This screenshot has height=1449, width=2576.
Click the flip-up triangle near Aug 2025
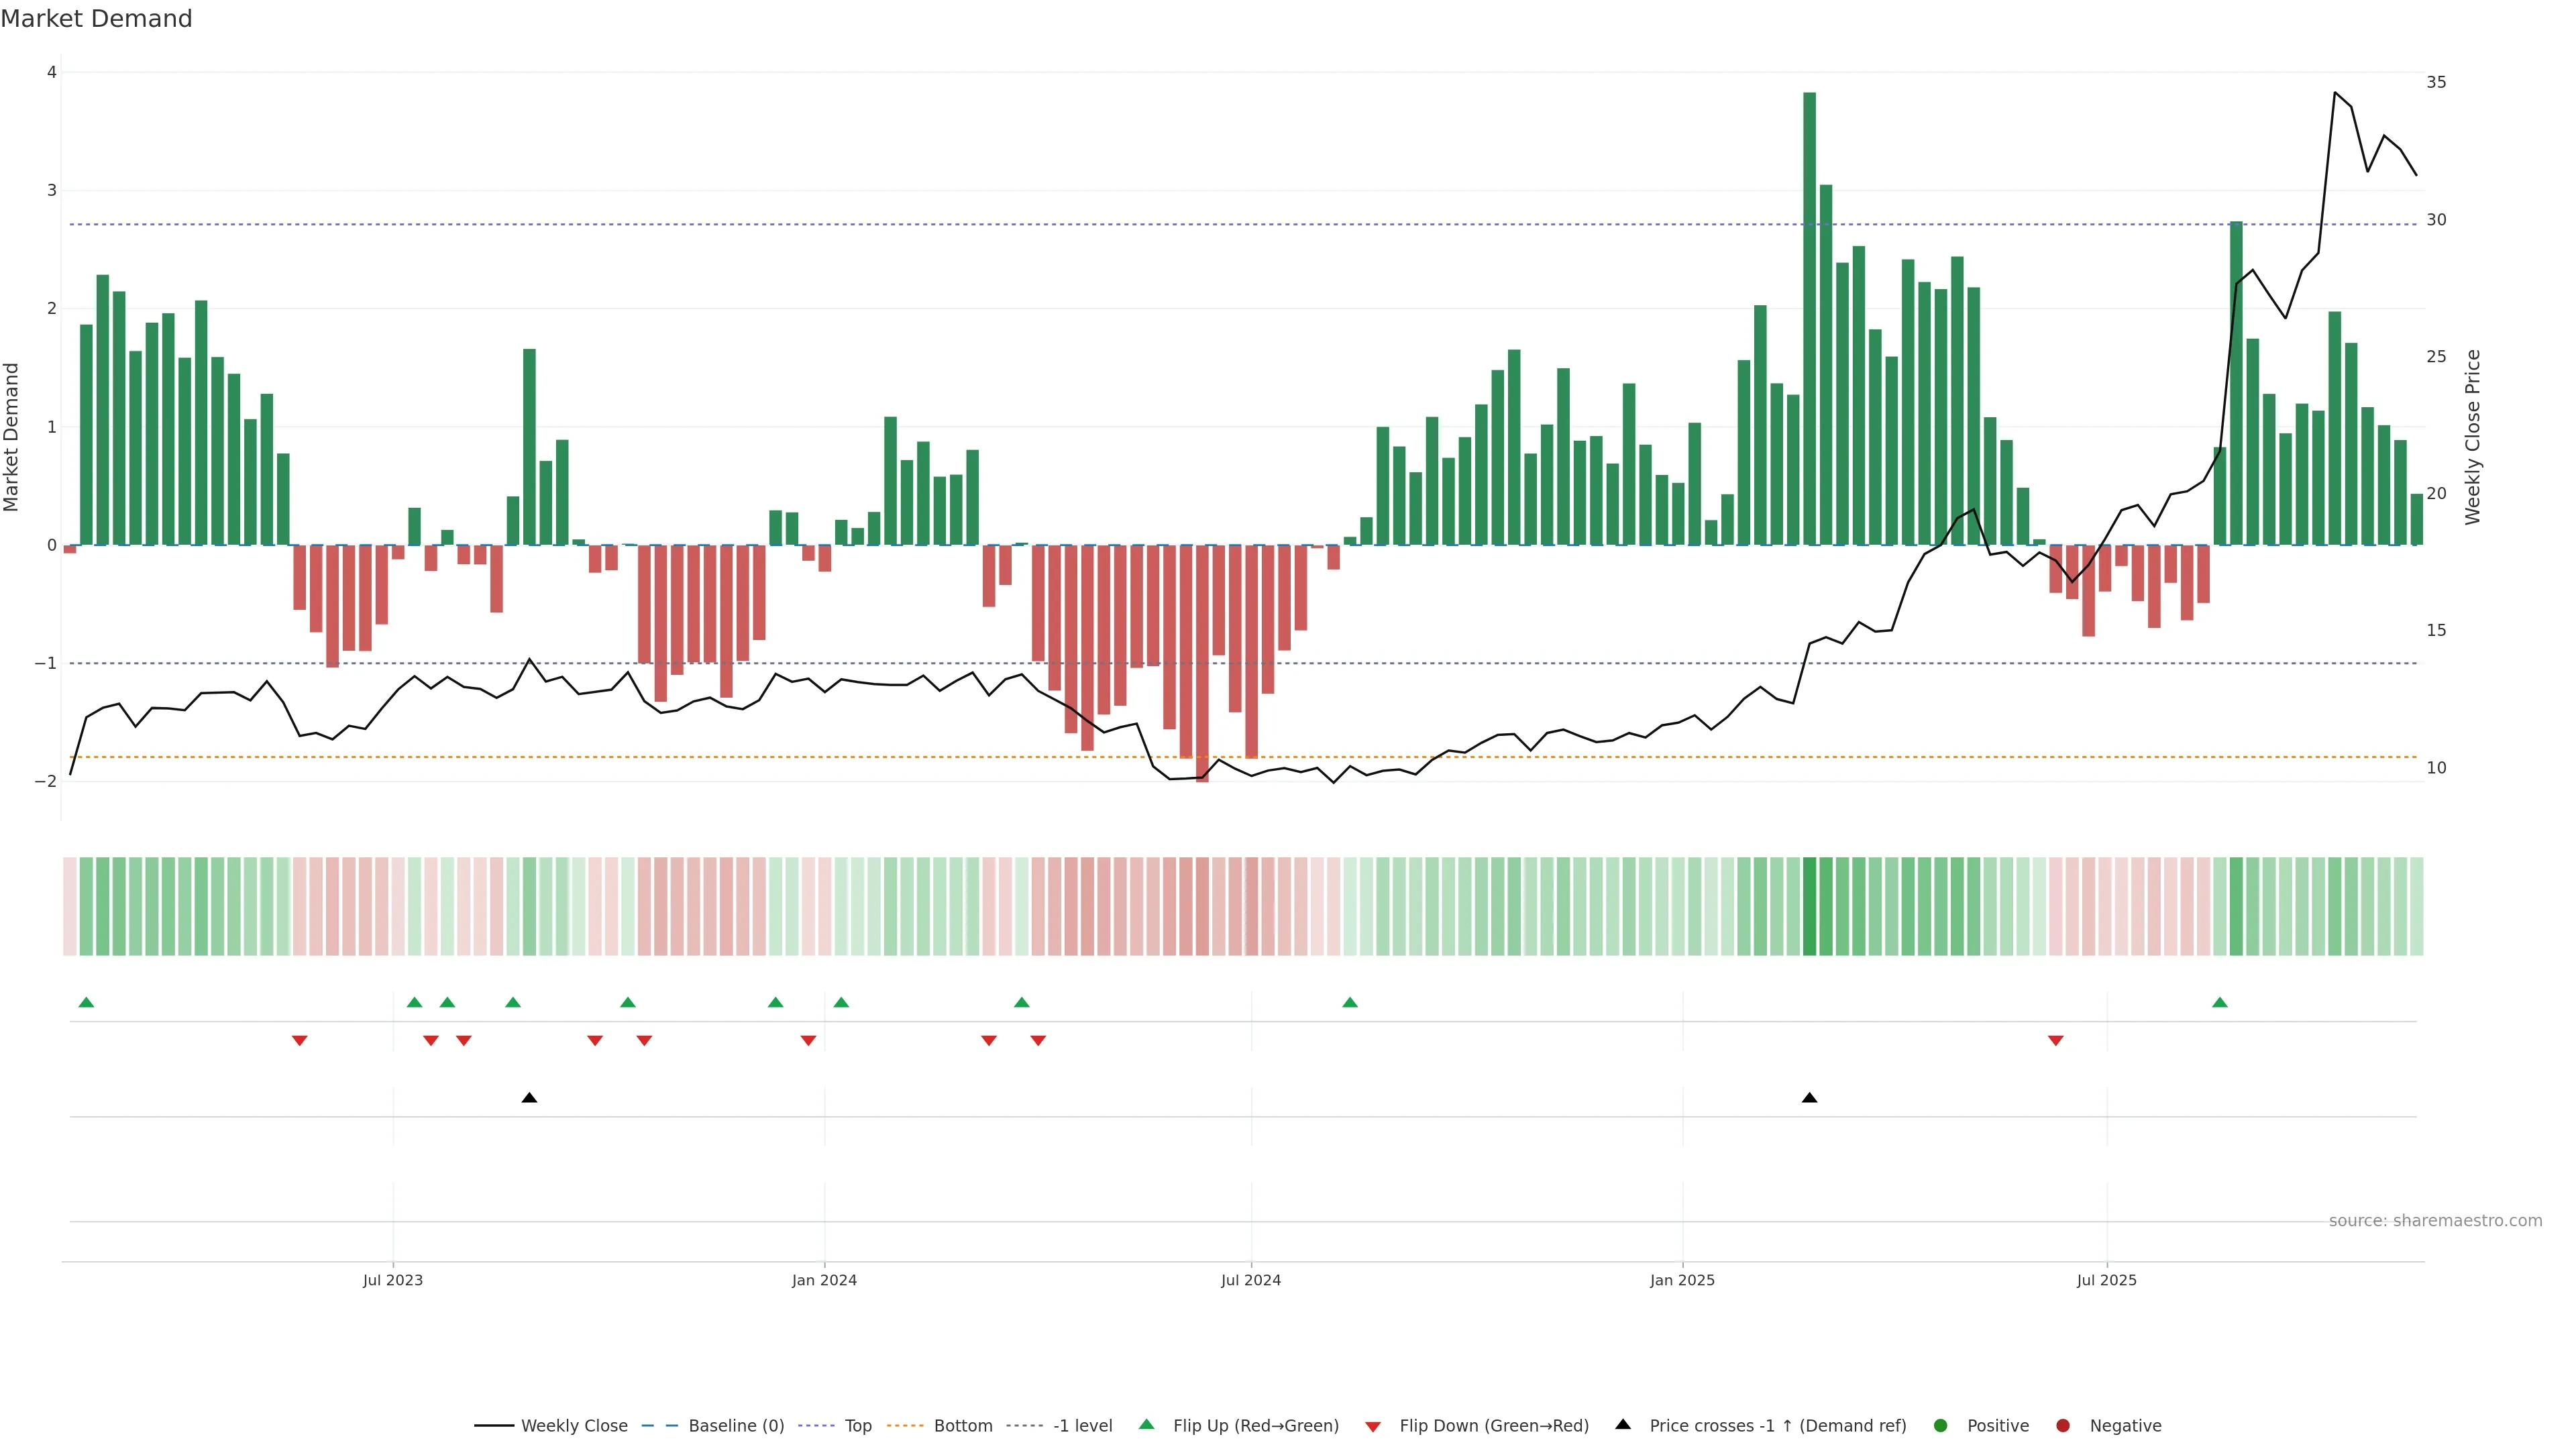(x=2220, y=1002)
